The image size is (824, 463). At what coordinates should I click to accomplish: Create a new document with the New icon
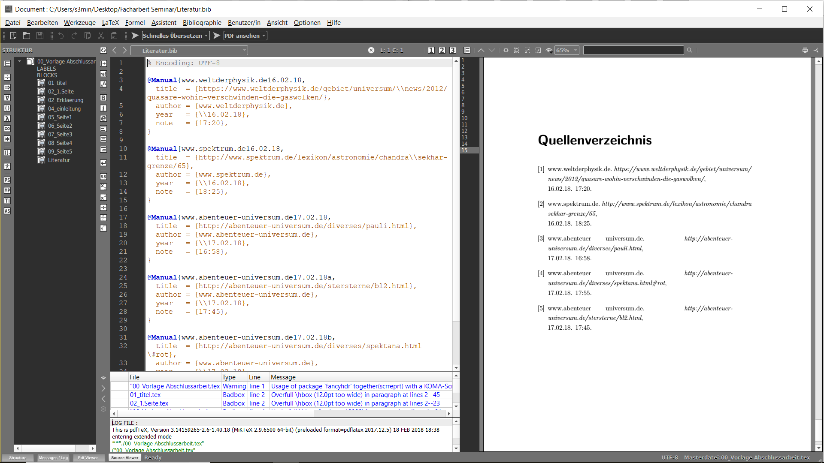13,36
